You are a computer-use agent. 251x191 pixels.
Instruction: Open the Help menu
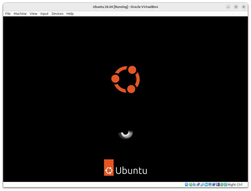click(x=70, y=14)
